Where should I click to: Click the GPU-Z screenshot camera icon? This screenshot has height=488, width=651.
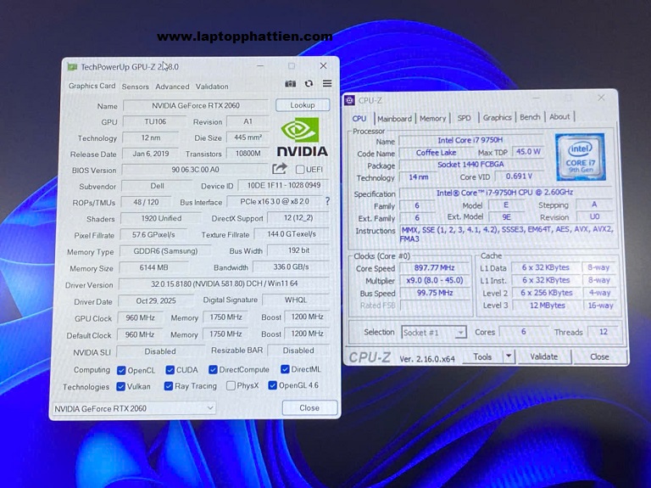[291, 84]
